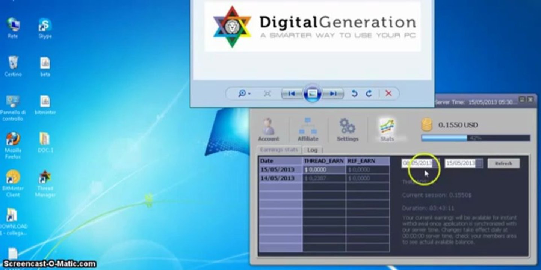Image resolution: width=541 pixels, height=270 pixels.
Task: Click the Date column header
Action: point(281,161)
